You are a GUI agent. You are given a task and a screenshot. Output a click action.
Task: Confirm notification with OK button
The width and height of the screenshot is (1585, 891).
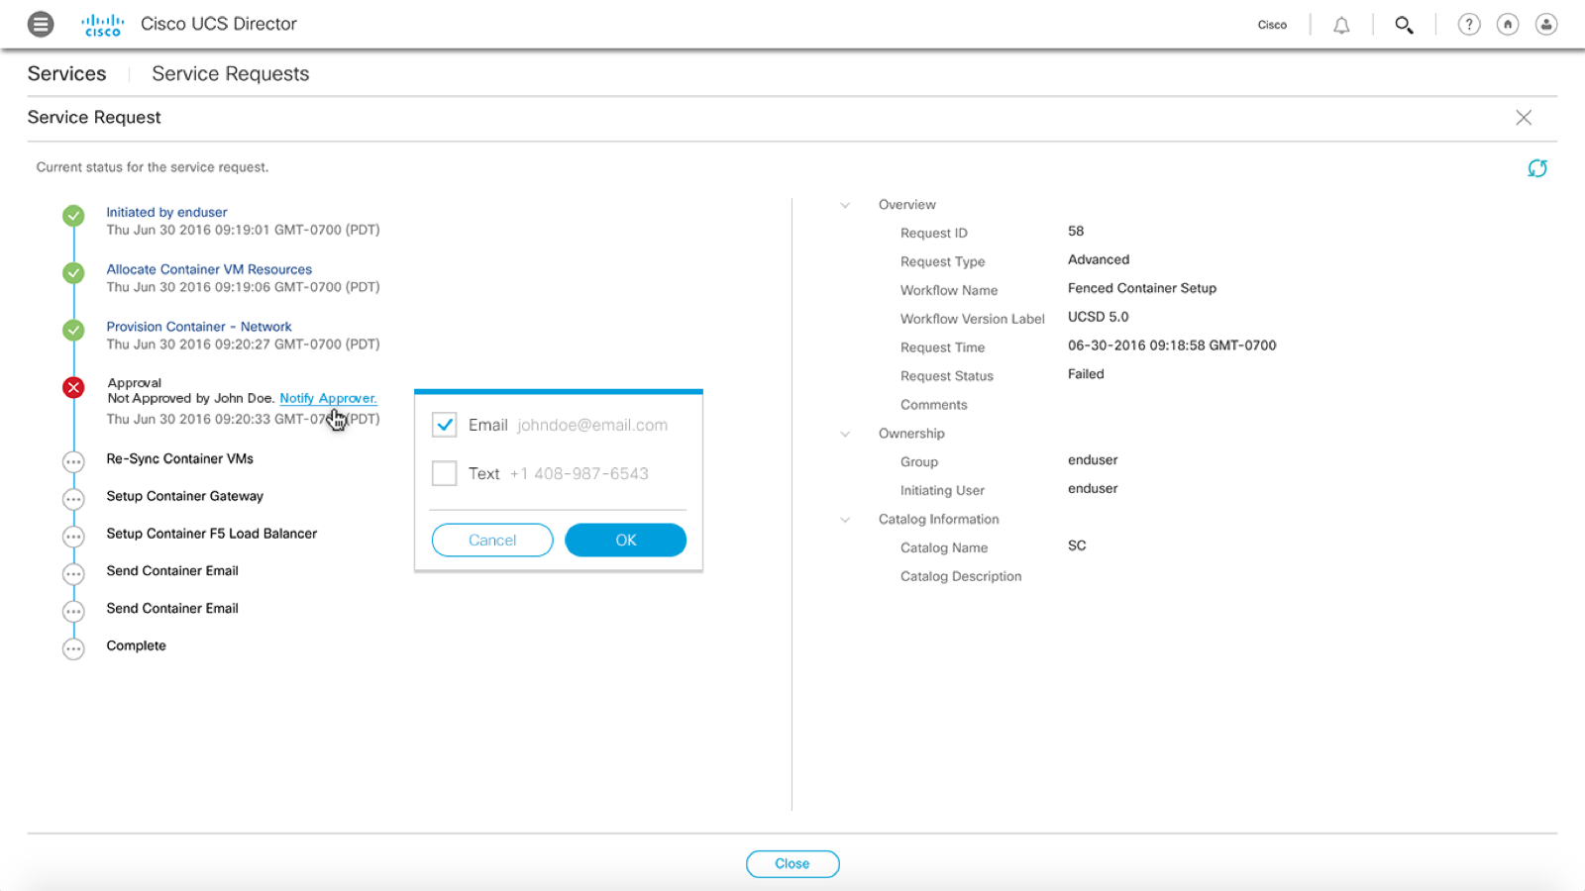tap(625, 541)
